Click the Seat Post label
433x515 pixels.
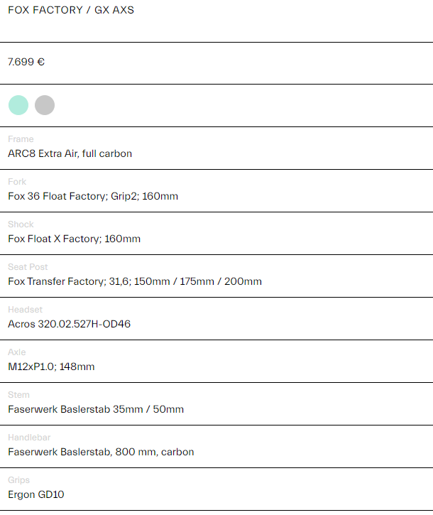pyautogui.click(x=27, y=267)
